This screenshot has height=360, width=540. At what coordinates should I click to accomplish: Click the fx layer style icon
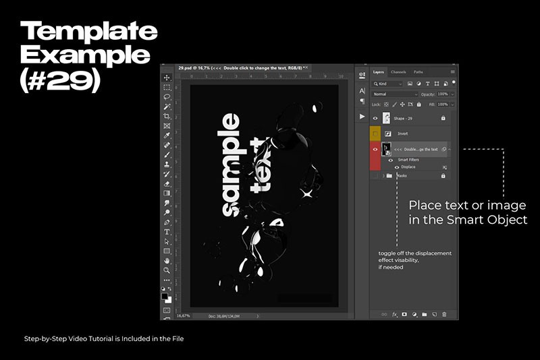(395, 314)
